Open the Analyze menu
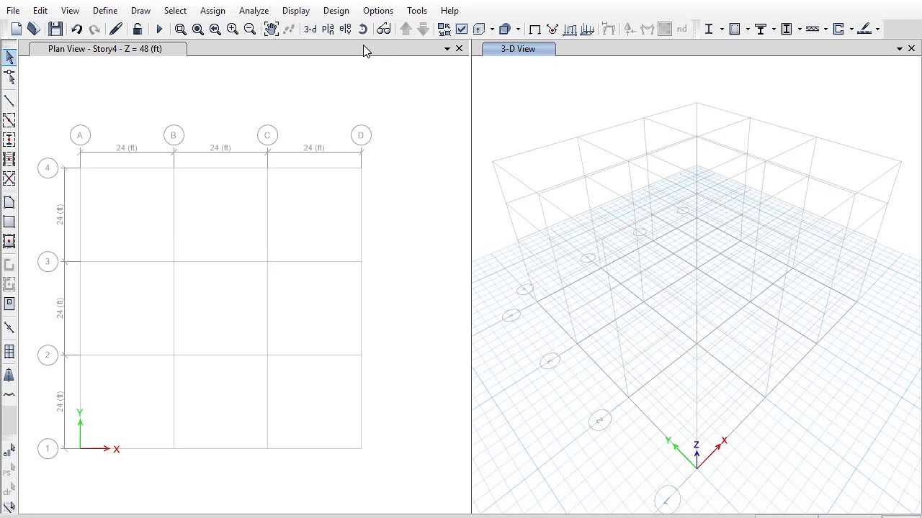 pyautogui.click(x=254, y=11)
